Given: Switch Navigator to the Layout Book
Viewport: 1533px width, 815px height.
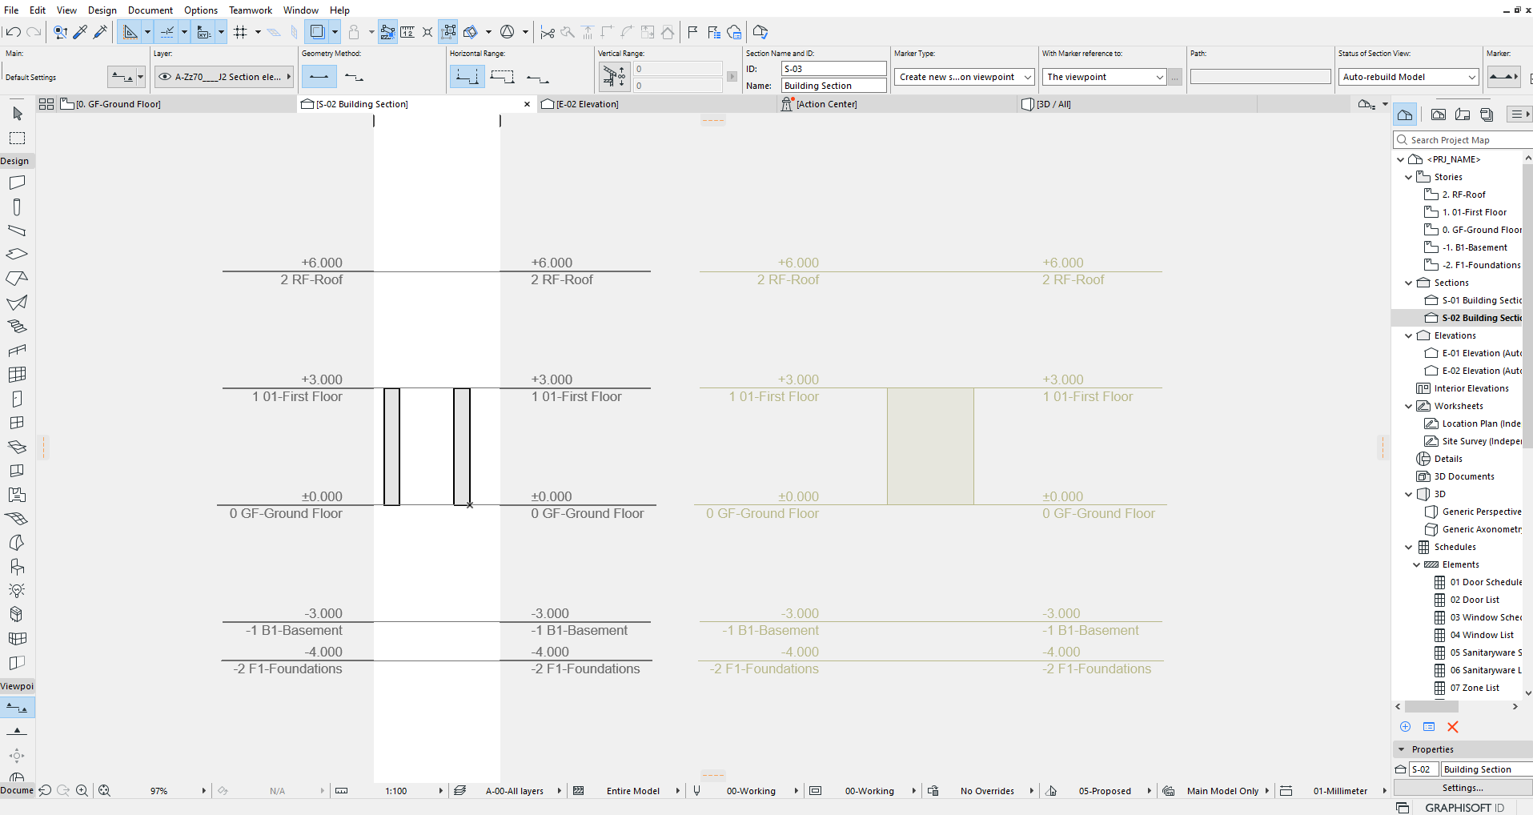Looking at the screenshot, I should pyautogui.click(x=1463, y=114).
